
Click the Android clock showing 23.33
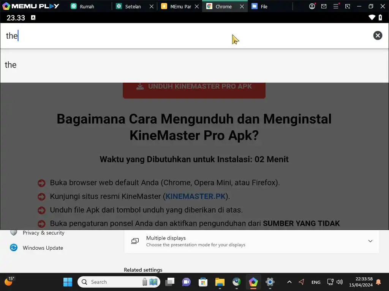(16, 18)
